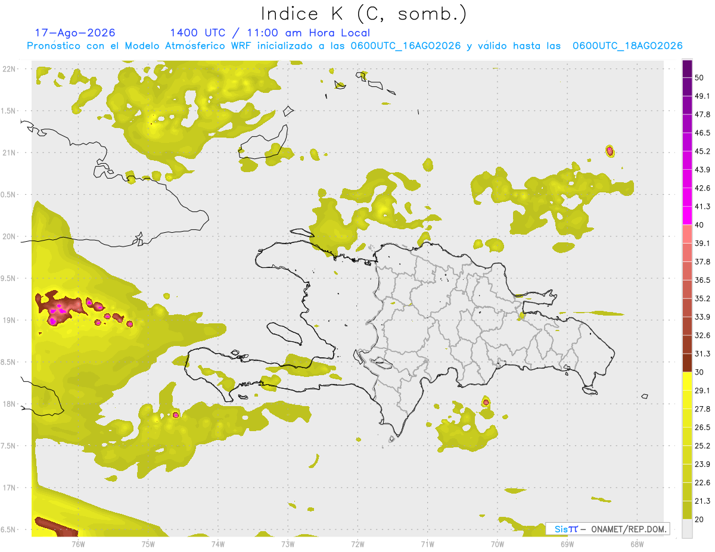Click the colorbar value "33.9"
Screen dimensions: 715x552
point(702,317)
